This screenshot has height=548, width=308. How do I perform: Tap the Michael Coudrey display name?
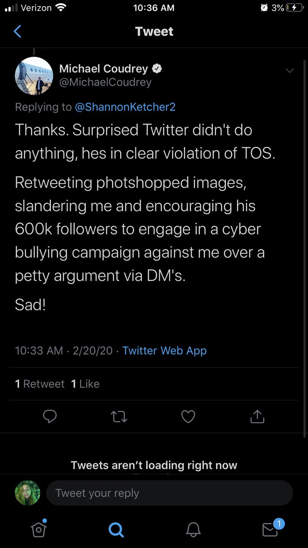[104, 69]
